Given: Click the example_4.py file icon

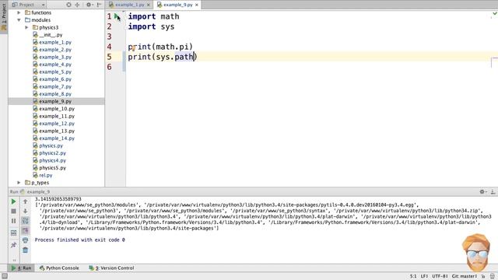Looking at the screenshot, I should point(35,65).
